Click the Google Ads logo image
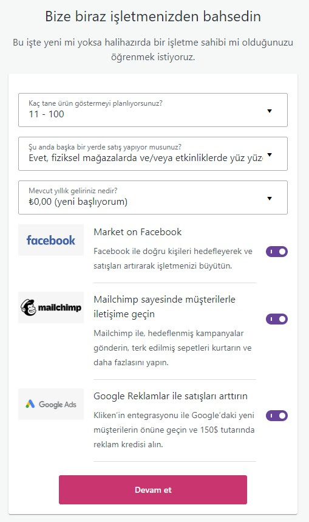 (51, 404)
